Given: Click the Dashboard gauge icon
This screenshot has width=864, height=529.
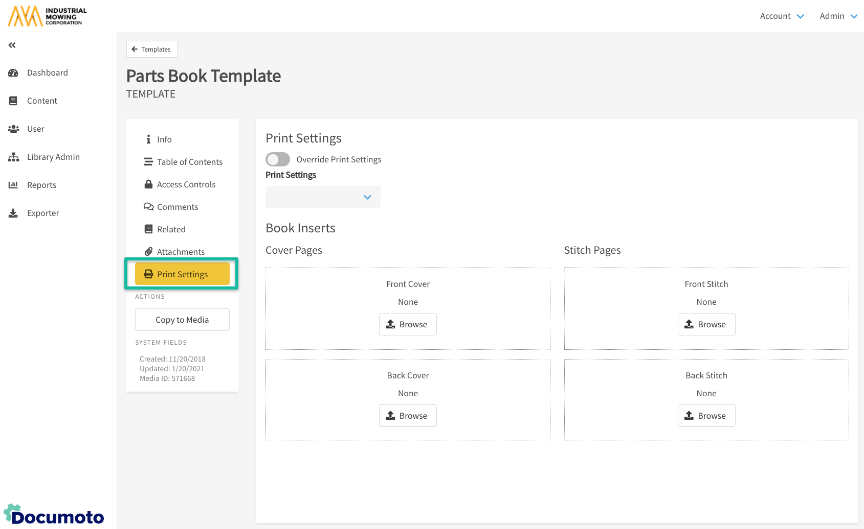Looking at the screenshot, I should (13, 73).
